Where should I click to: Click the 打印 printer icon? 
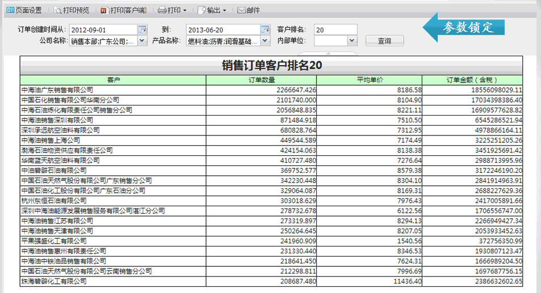(x=162, y=10)
